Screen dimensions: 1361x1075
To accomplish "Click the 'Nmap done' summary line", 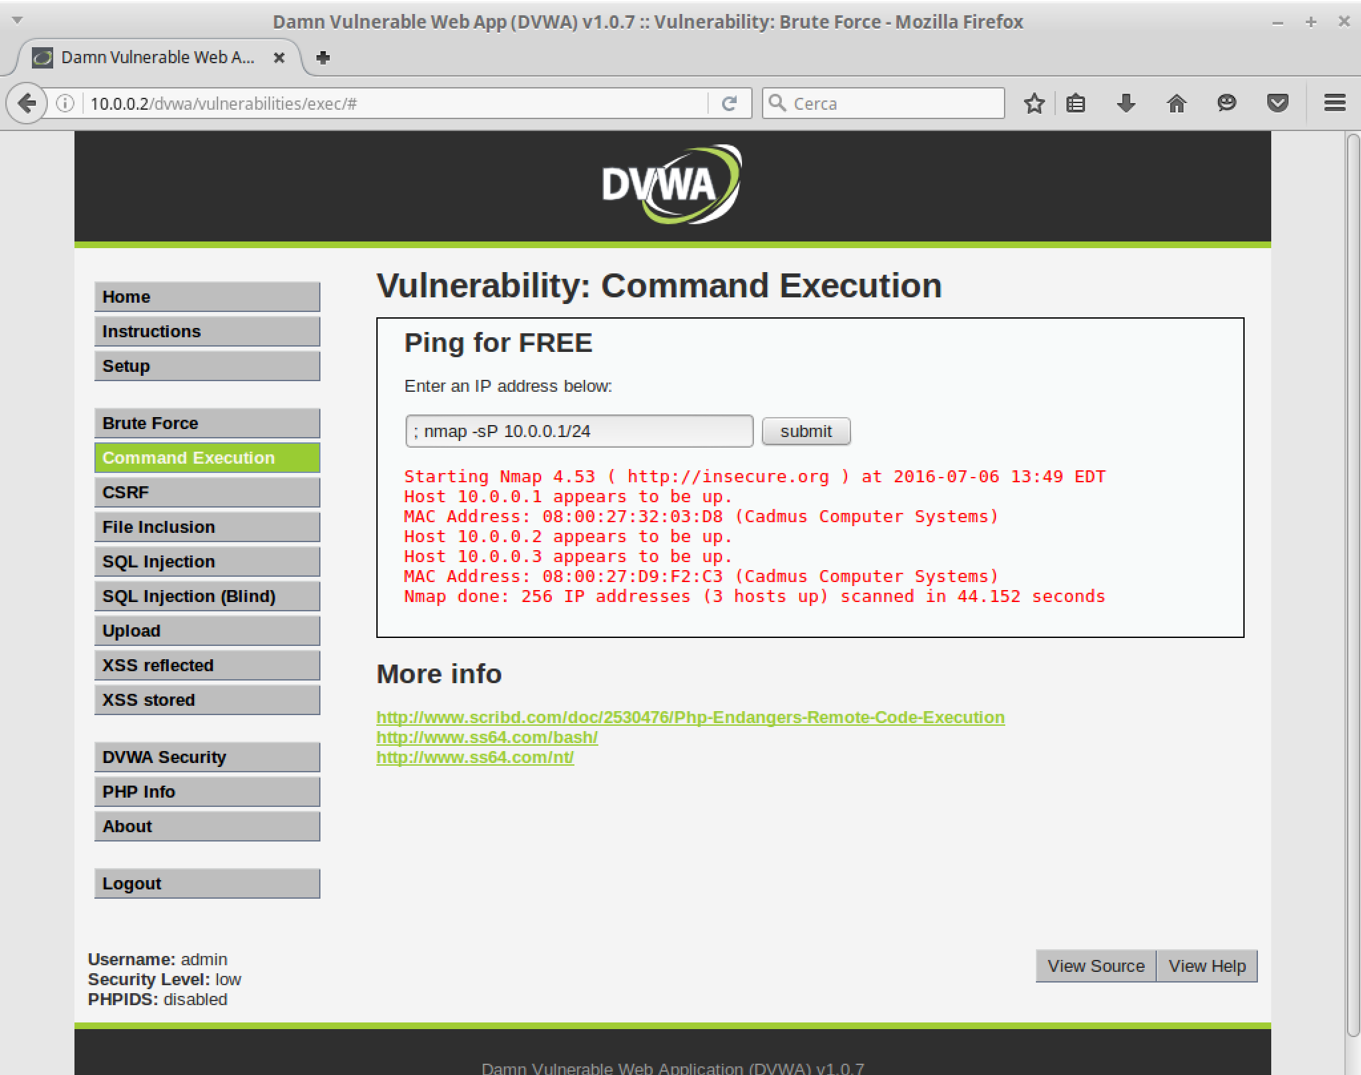I will (x=755, y=596).
